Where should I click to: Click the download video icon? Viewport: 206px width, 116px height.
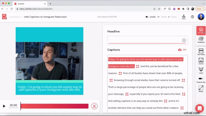(183, 17)
